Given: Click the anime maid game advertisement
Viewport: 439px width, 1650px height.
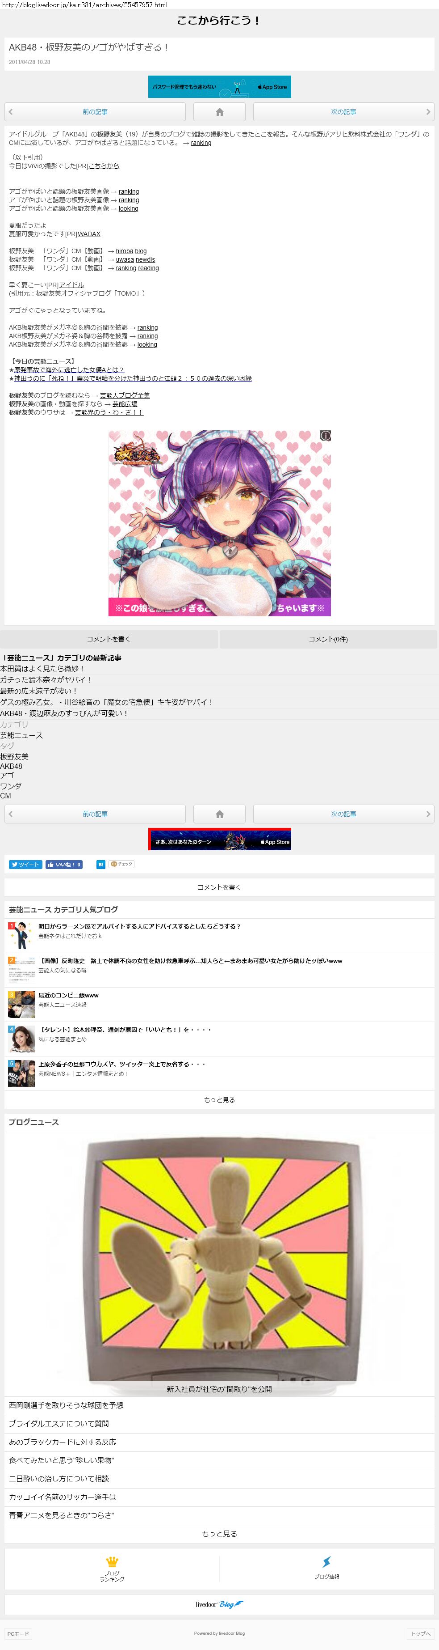Looking at the screenshot, I should point(220,523).
